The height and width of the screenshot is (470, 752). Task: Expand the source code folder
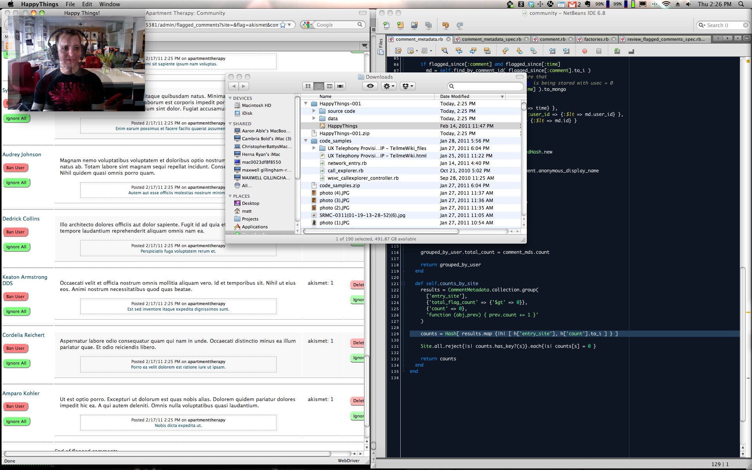click(x=314, y=111)
